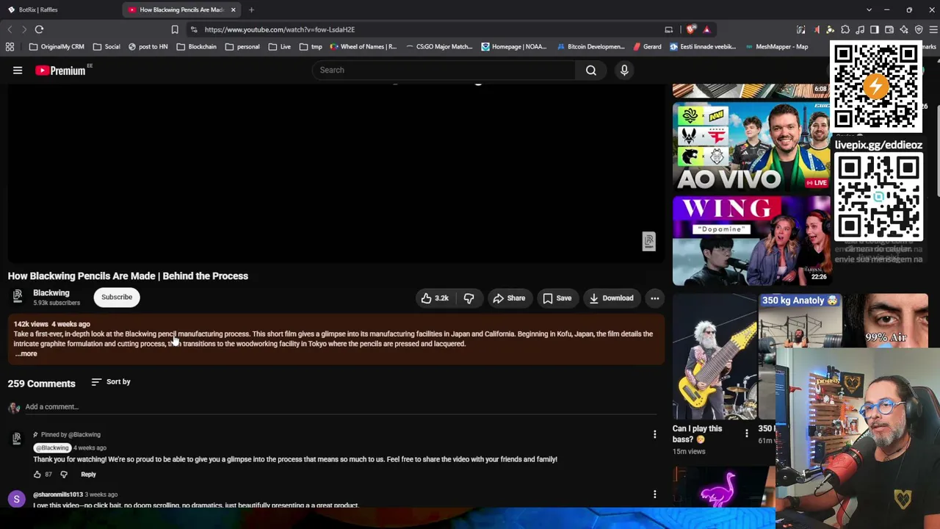Open the MeshMapper - Map bookmark
940x529 pixels.
[x=776, y=46]
